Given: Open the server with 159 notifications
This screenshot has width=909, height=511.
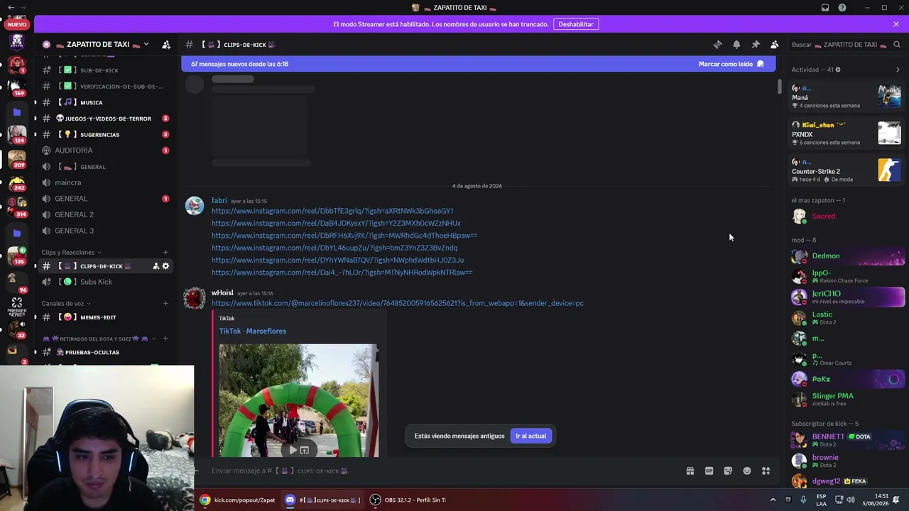Looking at the screenshot, I should click(16, 87).
